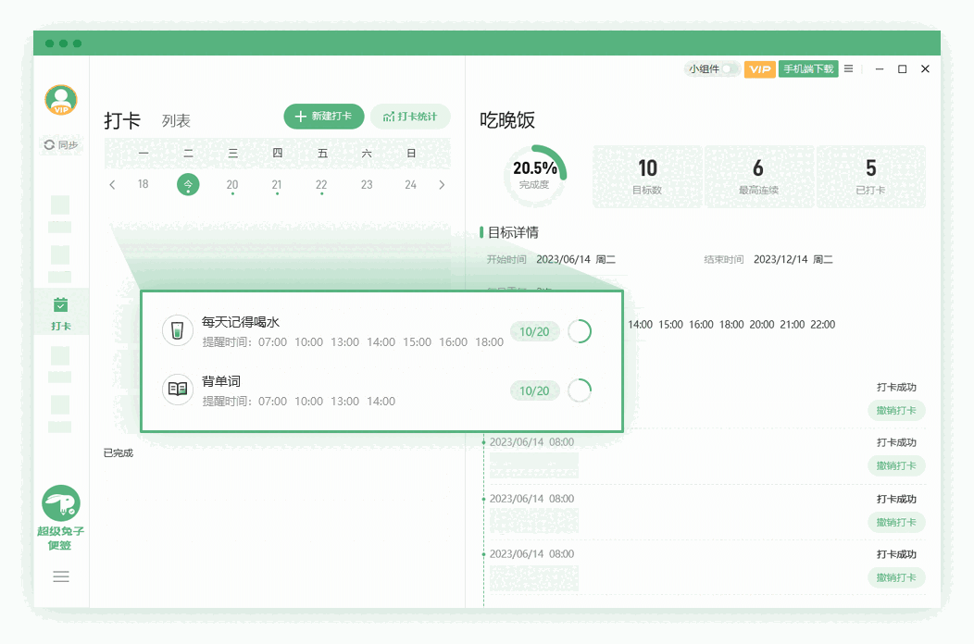Click the 10/20 badge for 每天记得喝水
The width and height of the screenshot is (974, 644).
click(534, 331)
